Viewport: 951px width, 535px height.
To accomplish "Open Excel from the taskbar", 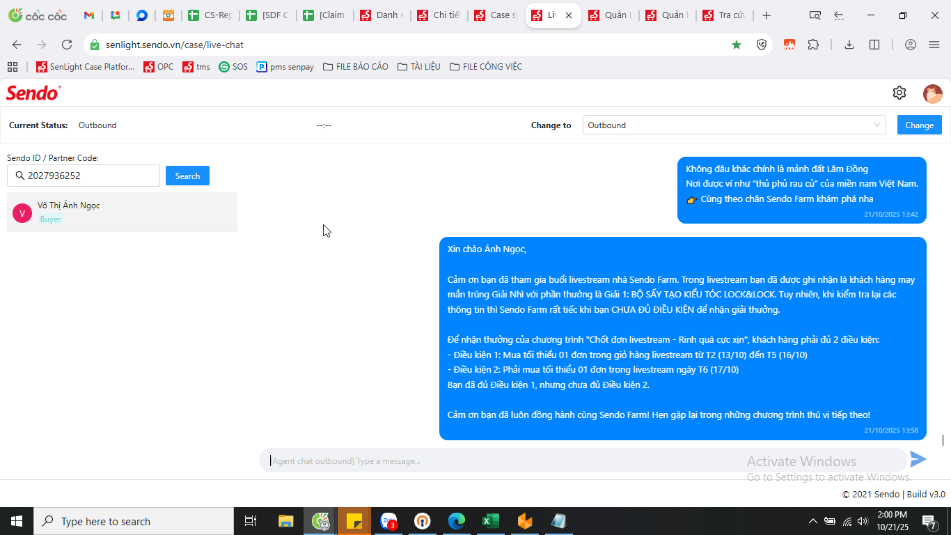I will pos(491,521).
